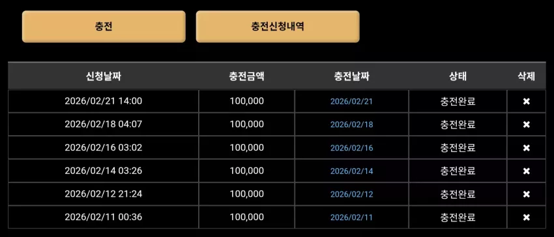554x237 pixels.
Task: Open the 충전 tab
Action: tap(104, 27)
